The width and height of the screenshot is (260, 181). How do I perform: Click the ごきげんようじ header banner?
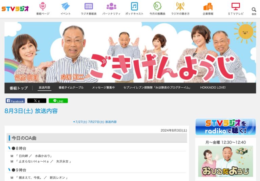tap(130, 52)
